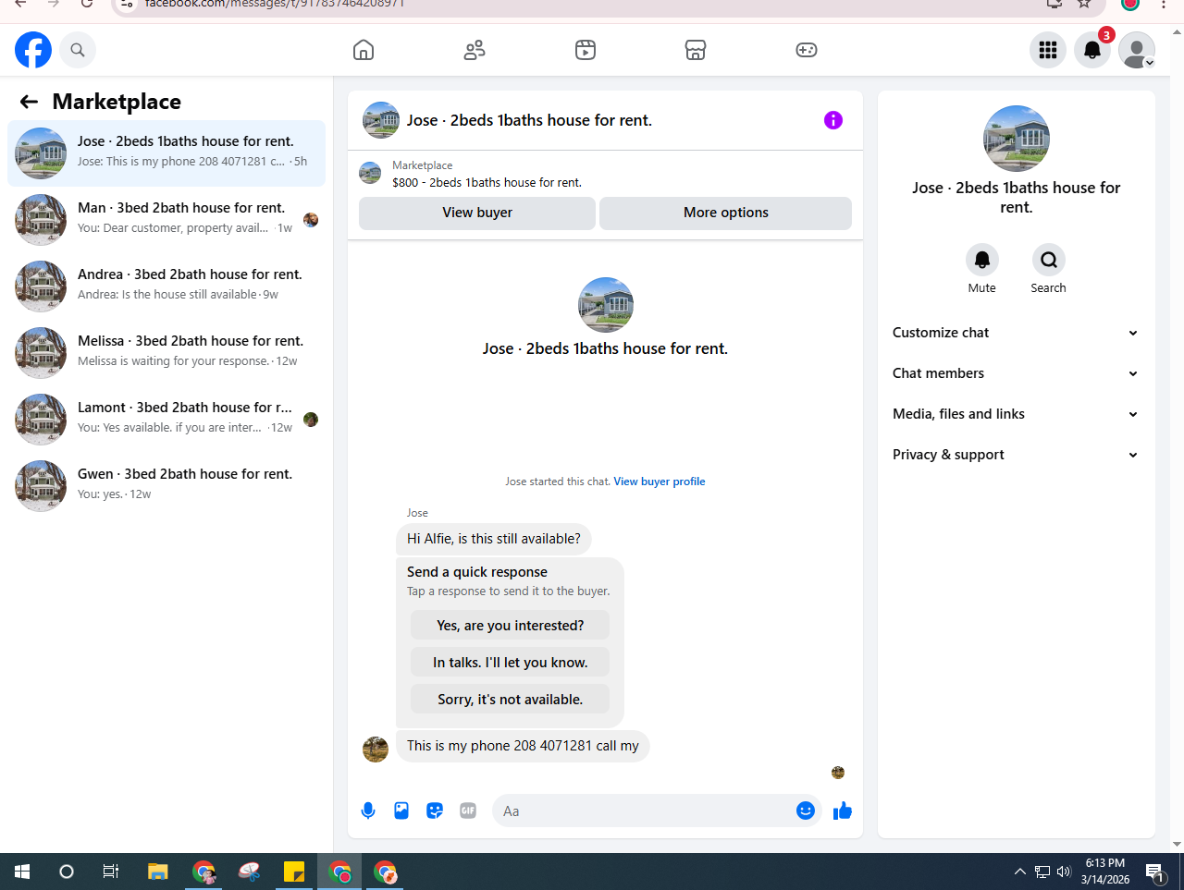Click the 'Hi Alfie, is this still available?' message
The width and height of the screenshot is (1184, 890).
(x=494, y=539)
